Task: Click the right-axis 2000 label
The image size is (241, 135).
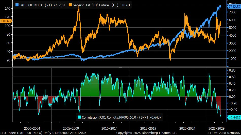Action: [233, 51]
